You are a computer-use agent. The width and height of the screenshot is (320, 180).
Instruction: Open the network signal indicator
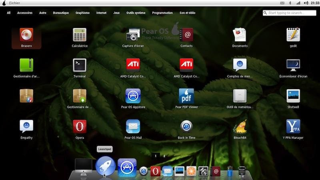click(x=298, y=3)
